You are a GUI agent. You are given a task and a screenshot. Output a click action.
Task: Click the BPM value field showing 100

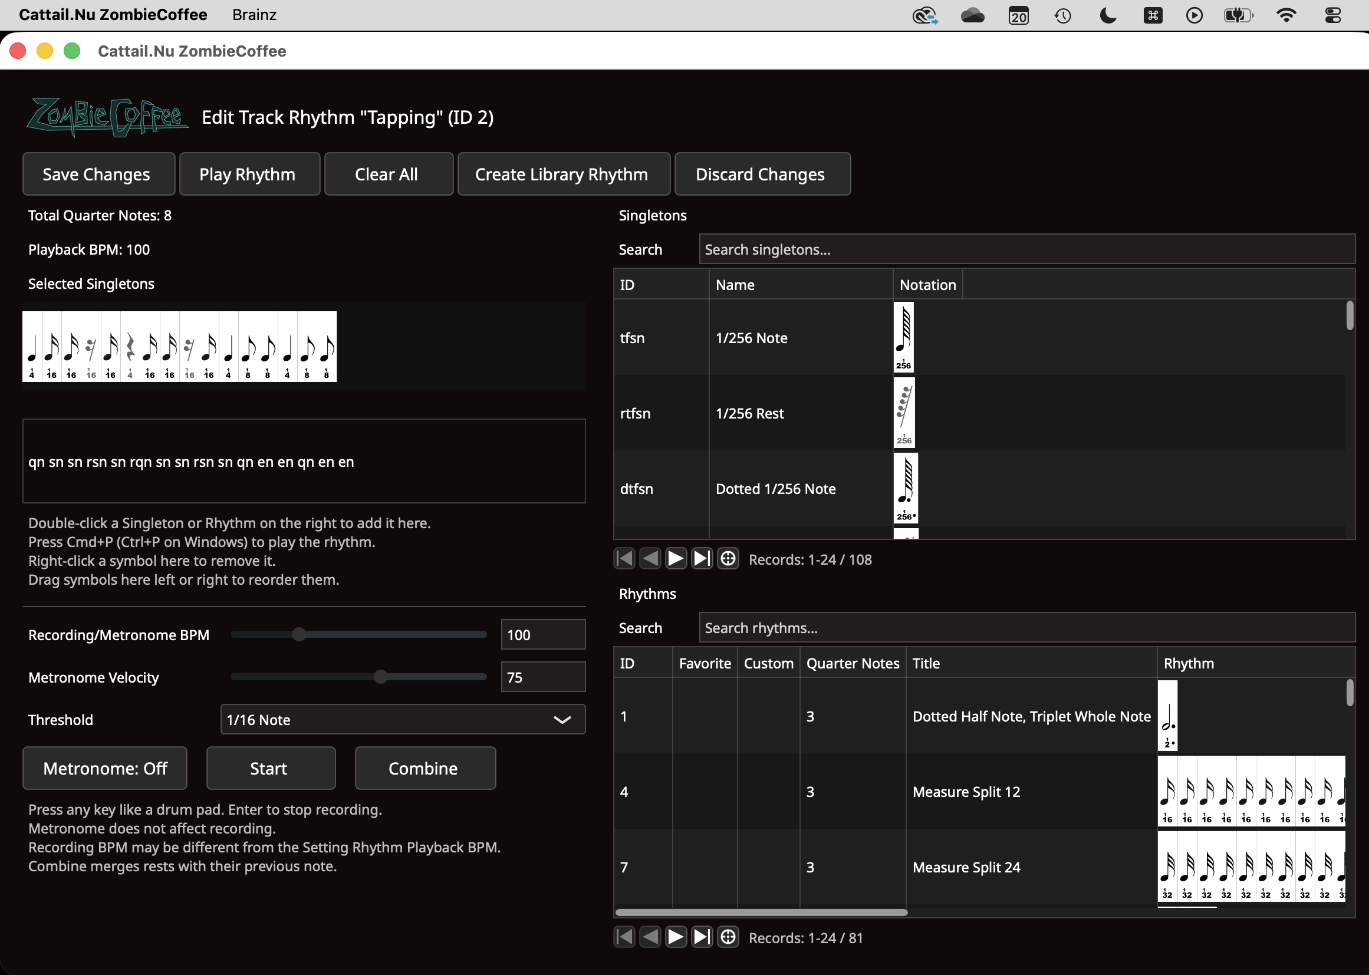(544, 635)
